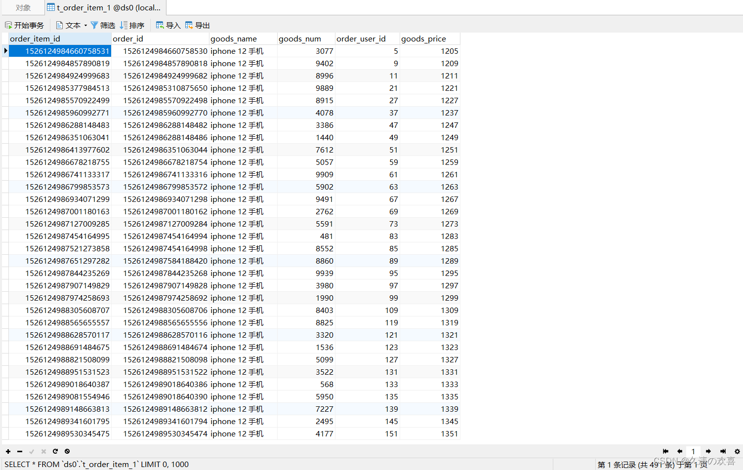Click the SELECT query text in status bar

pyautogui.click(x=97, y=464)
